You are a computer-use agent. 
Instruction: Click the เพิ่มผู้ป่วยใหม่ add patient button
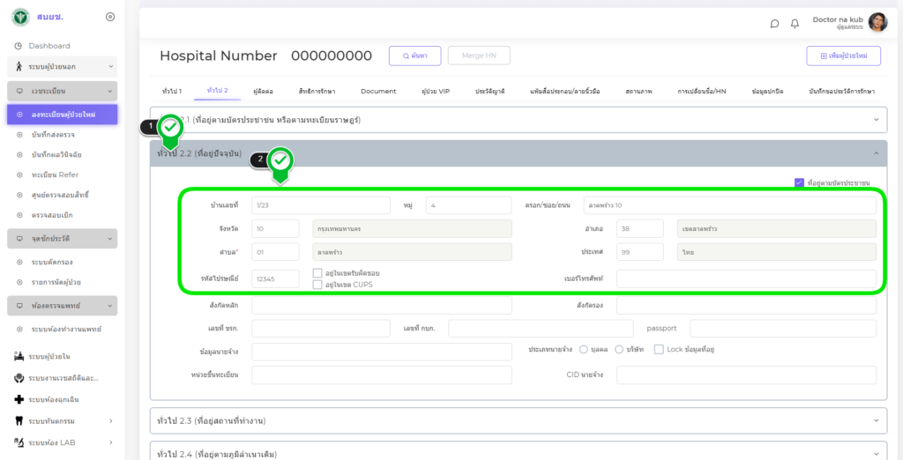pos(843,56)
